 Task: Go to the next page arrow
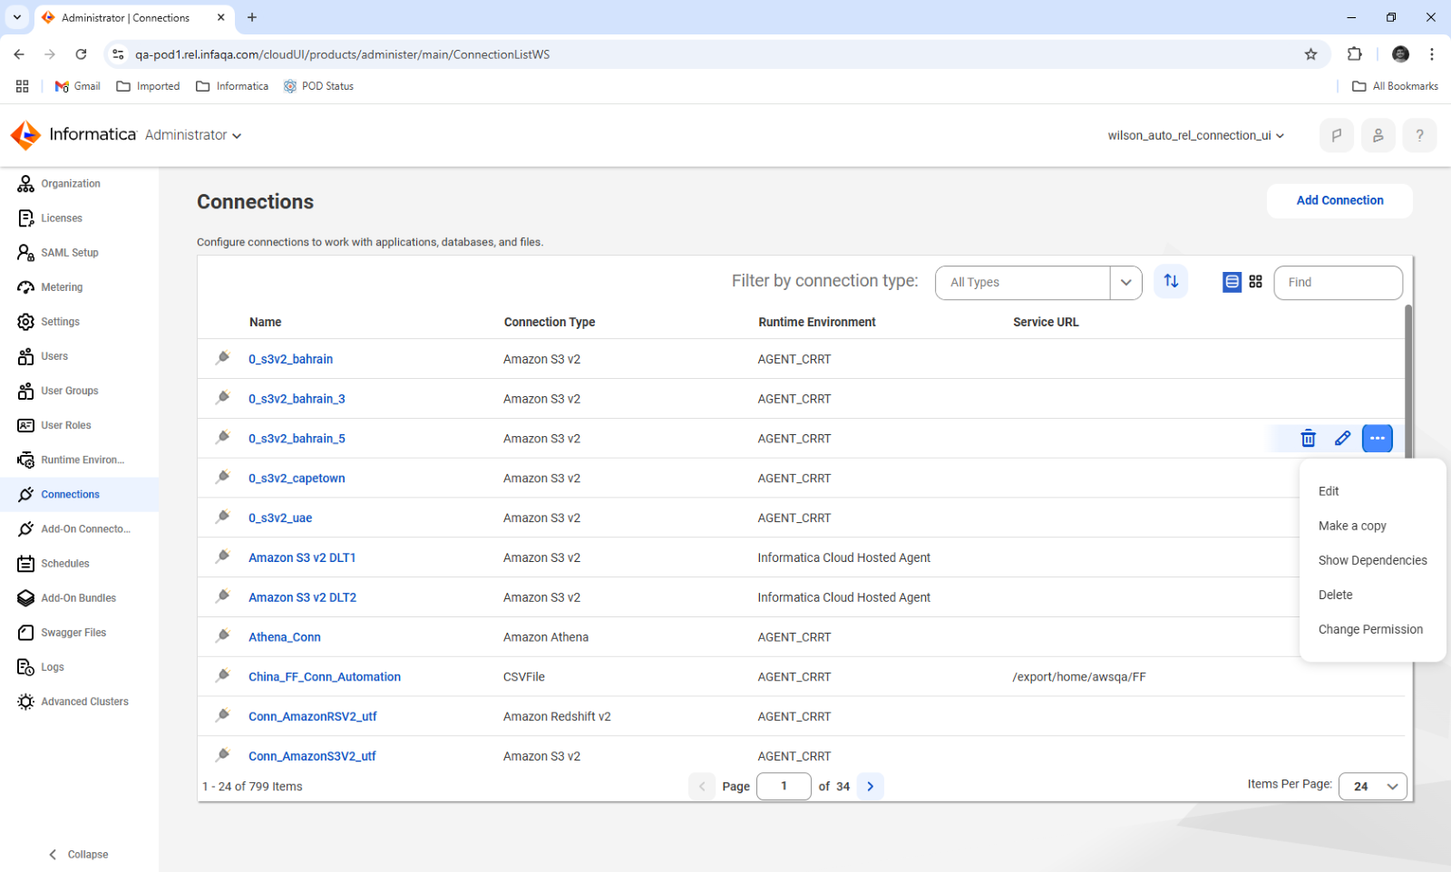point(870,787)
